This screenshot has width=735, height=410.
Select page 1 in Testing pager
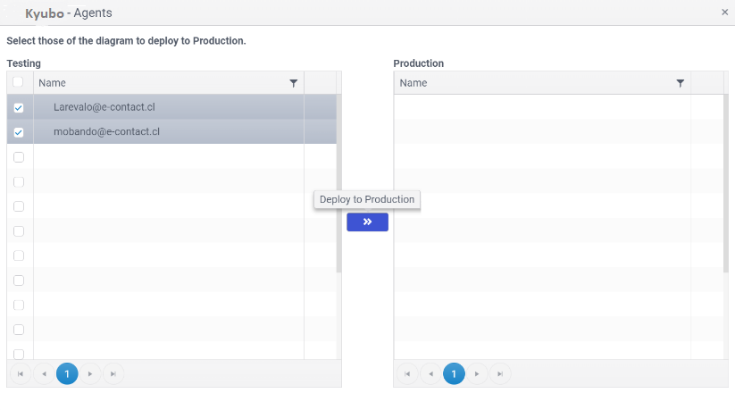coord(67,373)
